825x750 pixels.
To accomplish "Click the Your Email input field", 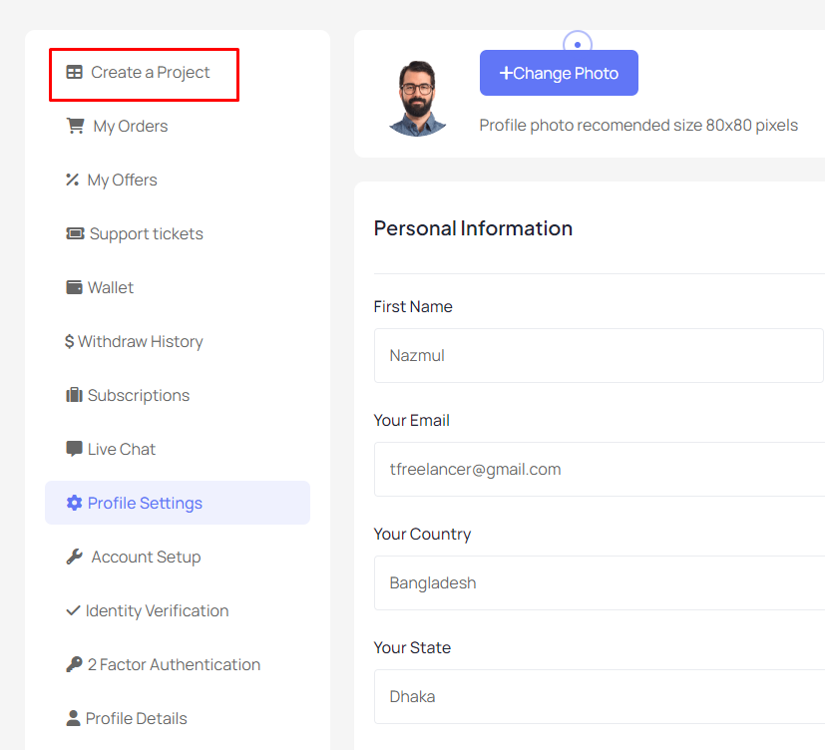I will [x=600, y=469].
